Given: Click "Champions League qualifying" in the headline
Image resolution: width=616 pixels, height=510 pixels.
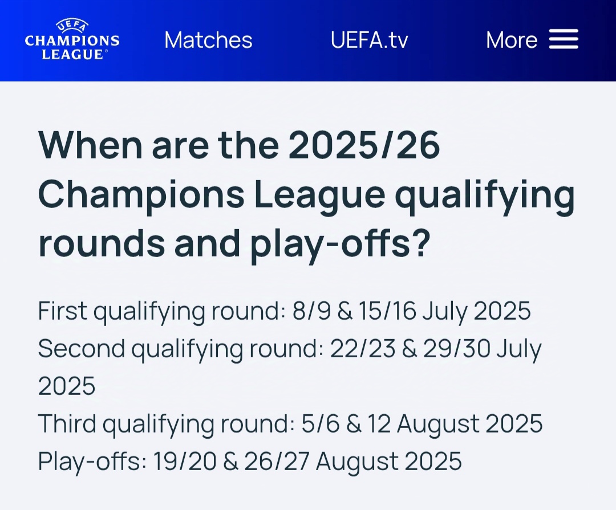Looking at the screenshot, I should (306, 195).
